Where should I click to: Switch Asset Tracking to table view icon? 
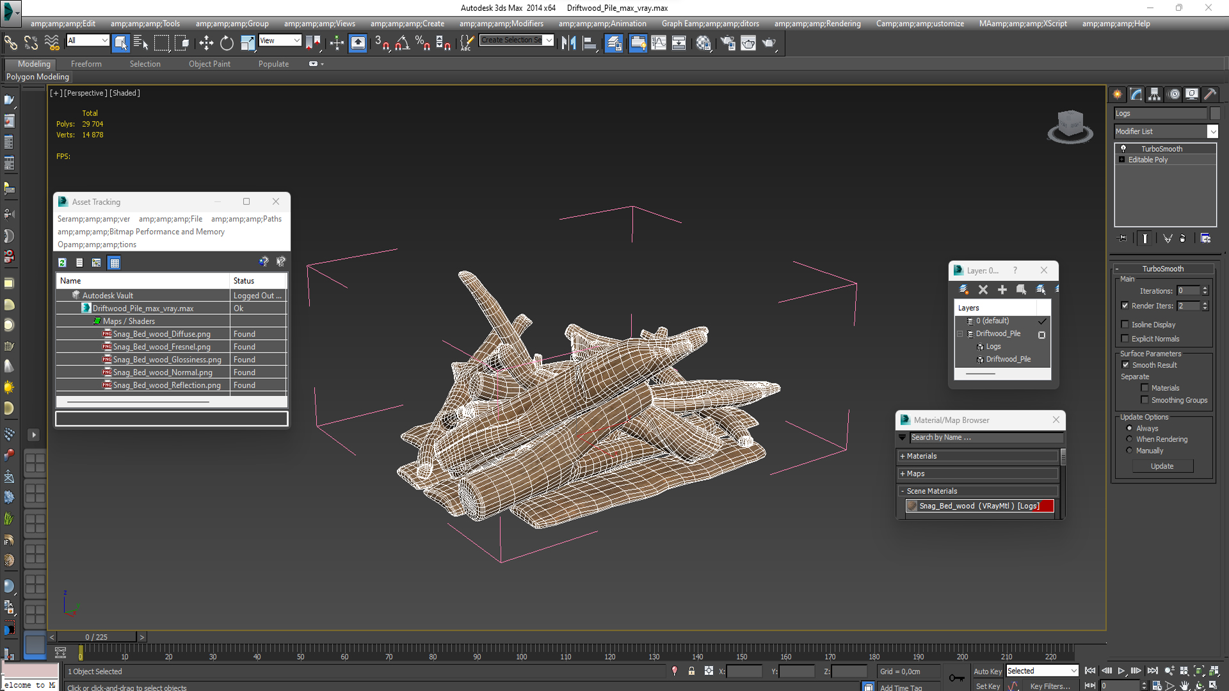coord(114,262)
